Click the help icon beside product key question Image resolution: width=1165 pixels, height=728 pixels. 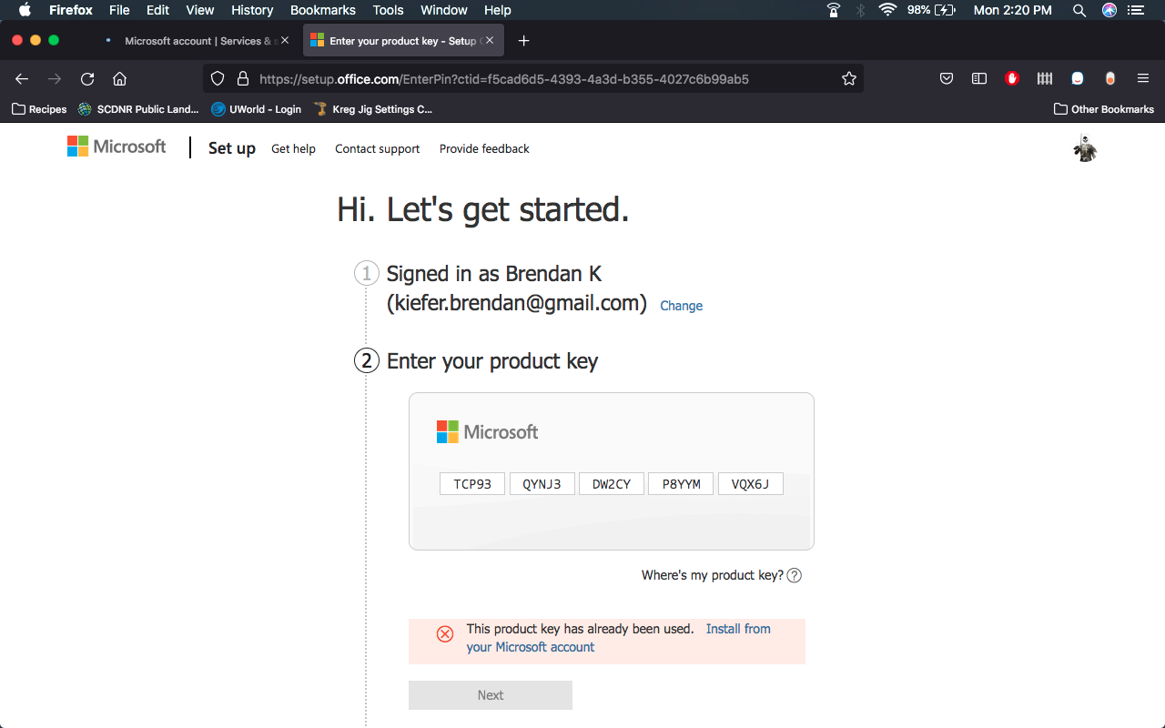click(795, 575)
